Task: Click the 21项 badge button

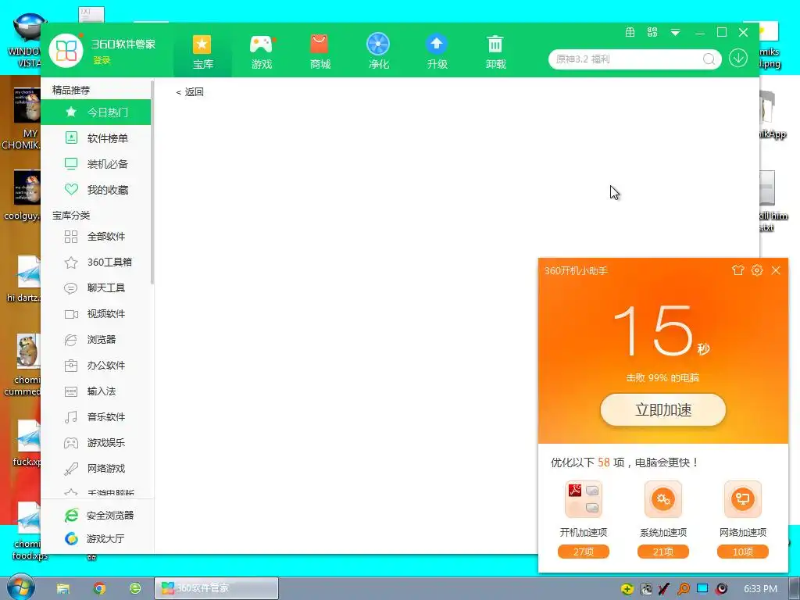Action: coord(662,552)
